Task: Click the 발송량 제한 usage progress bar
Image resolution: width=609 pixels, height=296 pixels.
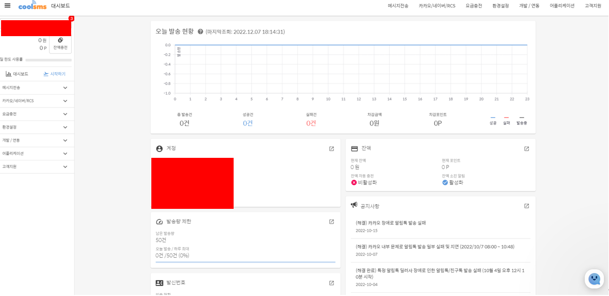Action: pos(245,262)
